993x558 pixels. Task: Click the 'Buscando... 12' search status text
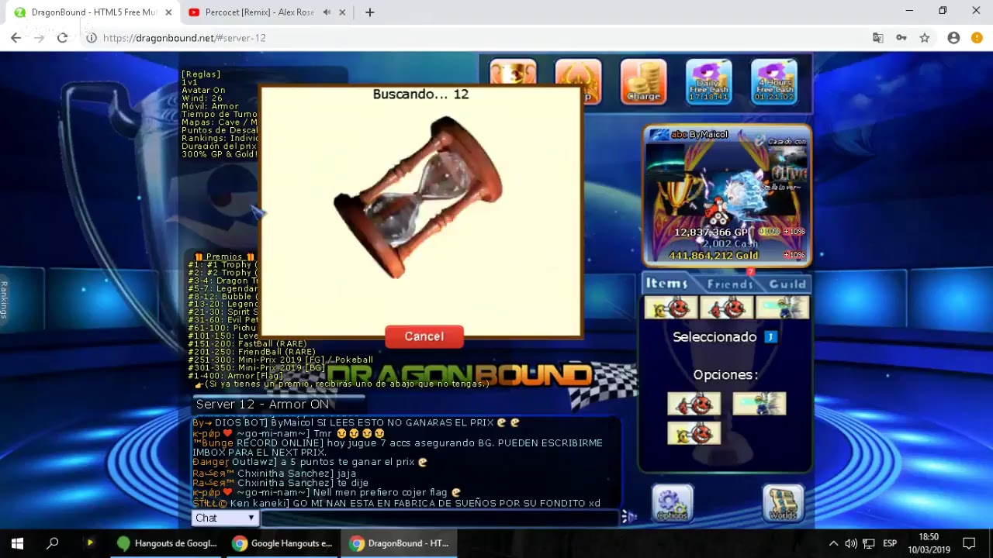point(420,94)
